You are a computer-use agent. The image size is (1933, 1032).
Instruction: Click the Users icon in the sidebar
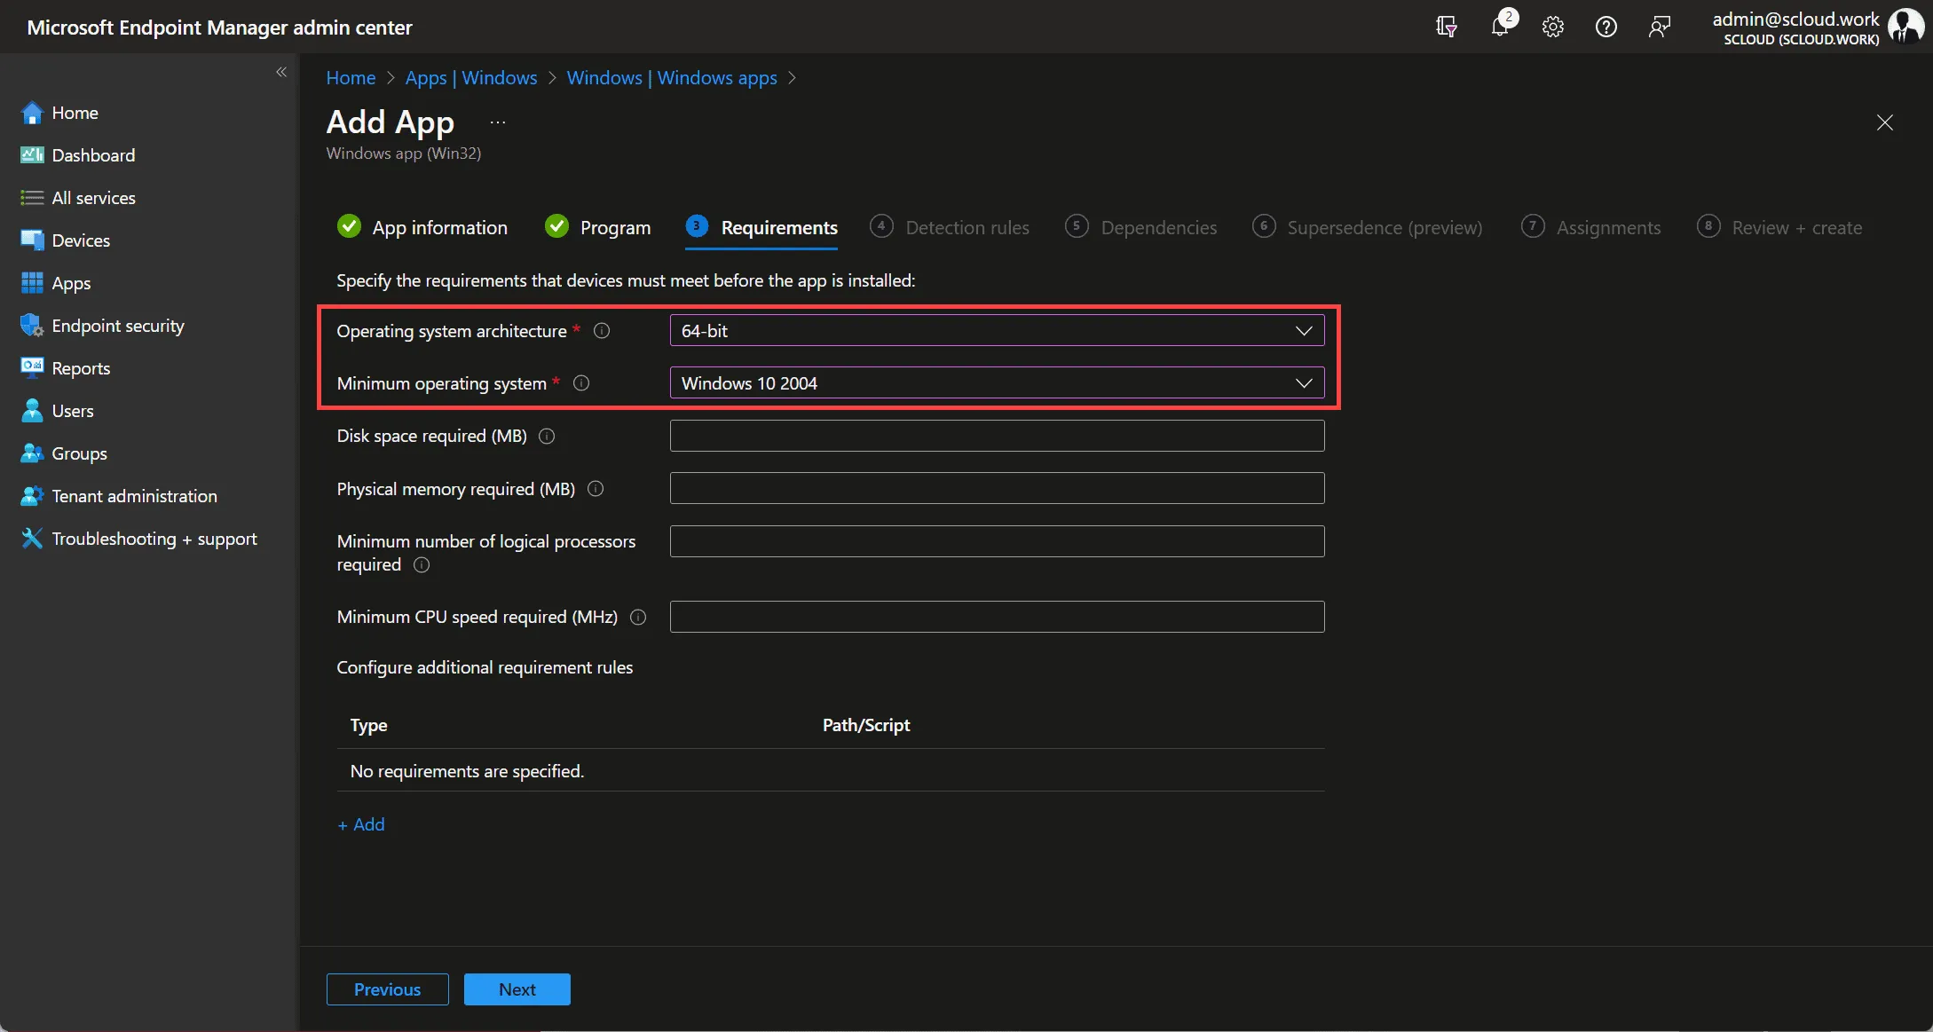click(x=32, y=410)
